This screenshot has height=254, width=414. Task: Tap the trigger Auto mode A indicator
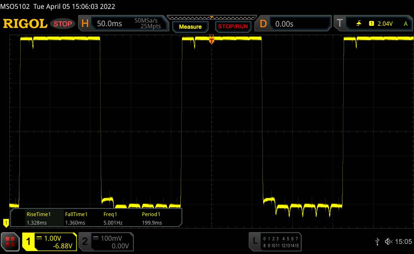click(406, 24)
